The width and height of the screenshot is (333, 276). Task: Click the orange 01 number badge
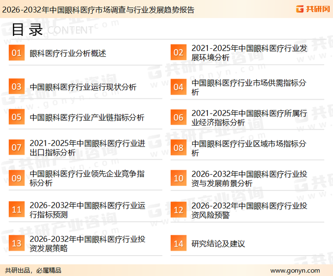pyautogui.click(x=16, y=53)
